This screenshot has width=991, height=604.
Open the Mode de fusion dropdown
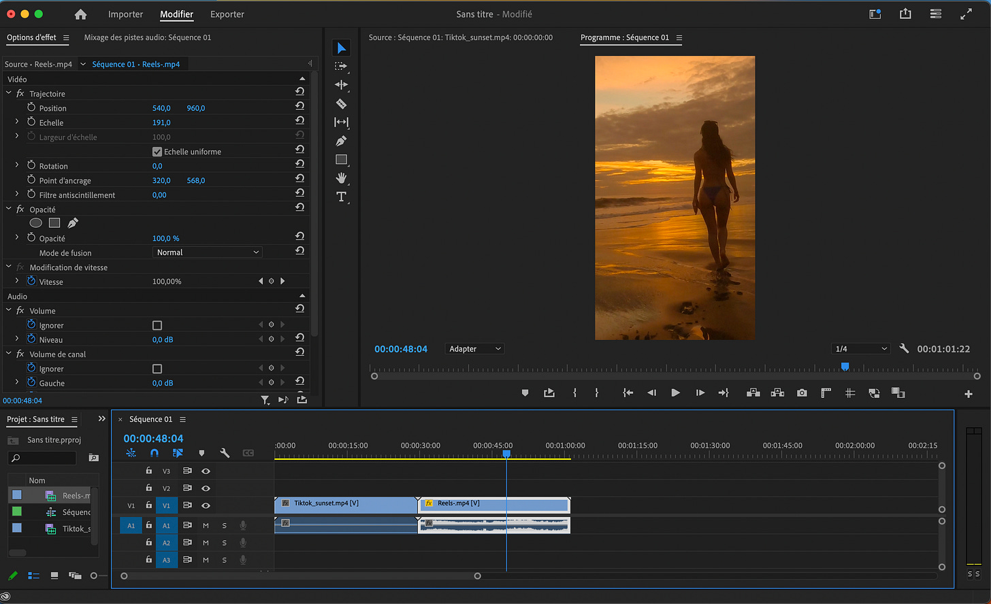(x=208, y=252)
